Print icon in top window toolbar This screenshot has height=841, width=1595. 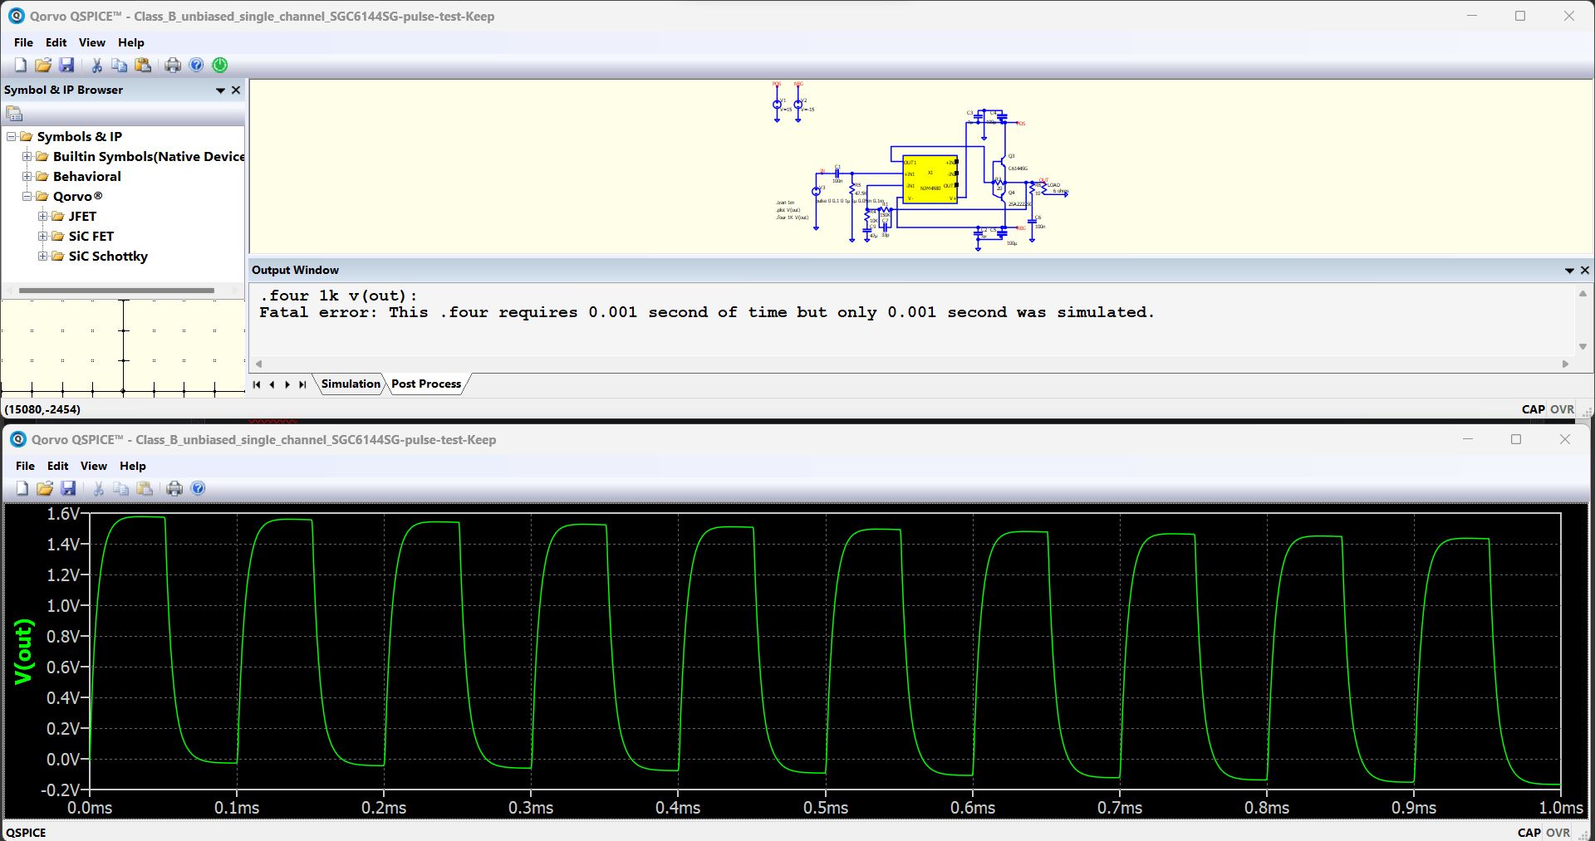pos(173,65)
